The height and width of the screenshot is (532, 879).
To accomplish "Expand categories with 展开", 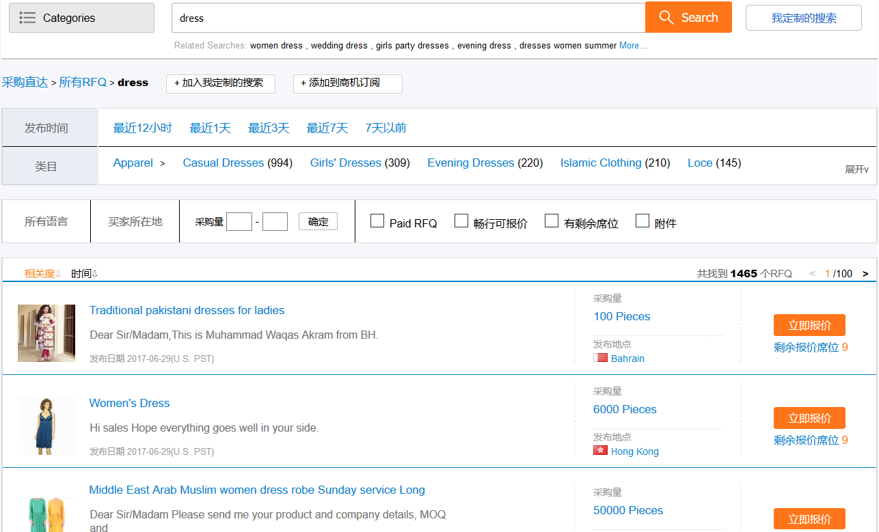I will (857, 169).
